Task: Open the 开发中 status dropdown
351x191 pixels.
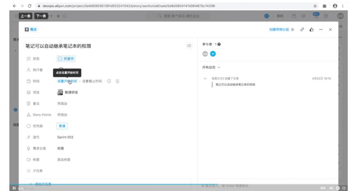Action: [x=66, y=59]
